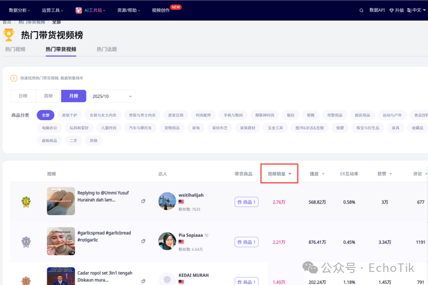Sort by the 视频销量 column header

[x=279, y=174]
